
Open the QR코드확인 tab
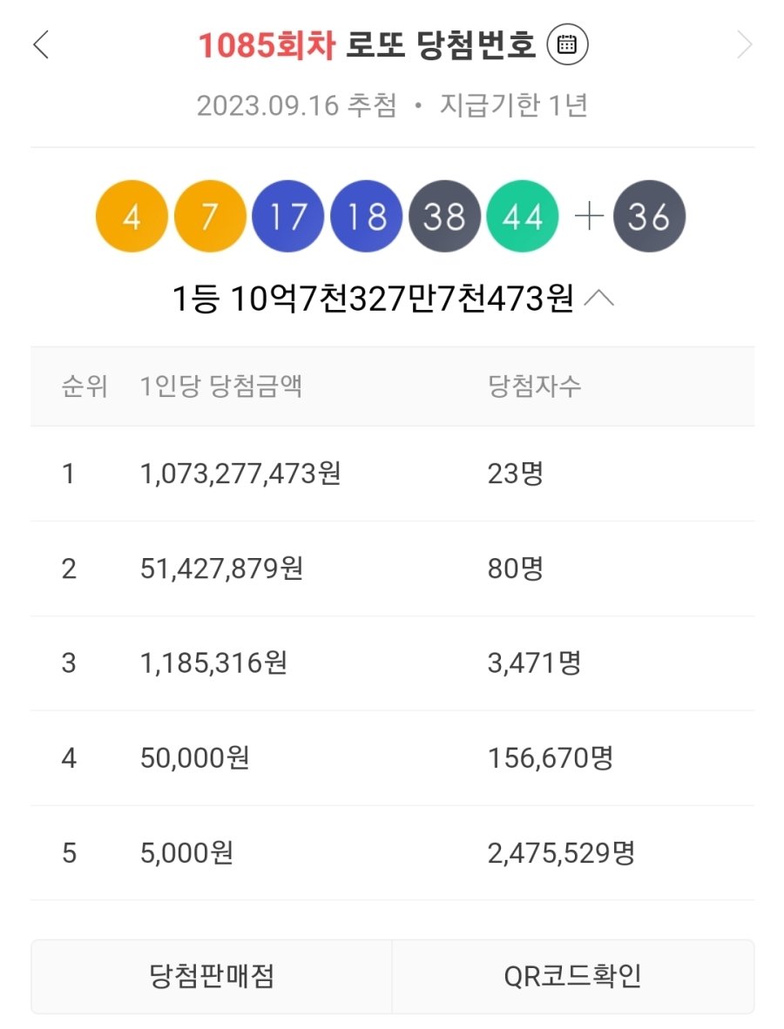pyautogui.click(x=572, y=976)
